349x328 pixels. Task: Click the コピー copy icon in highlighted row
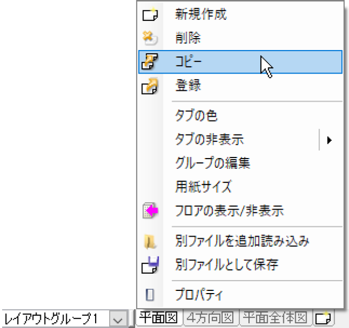[150, 61]
